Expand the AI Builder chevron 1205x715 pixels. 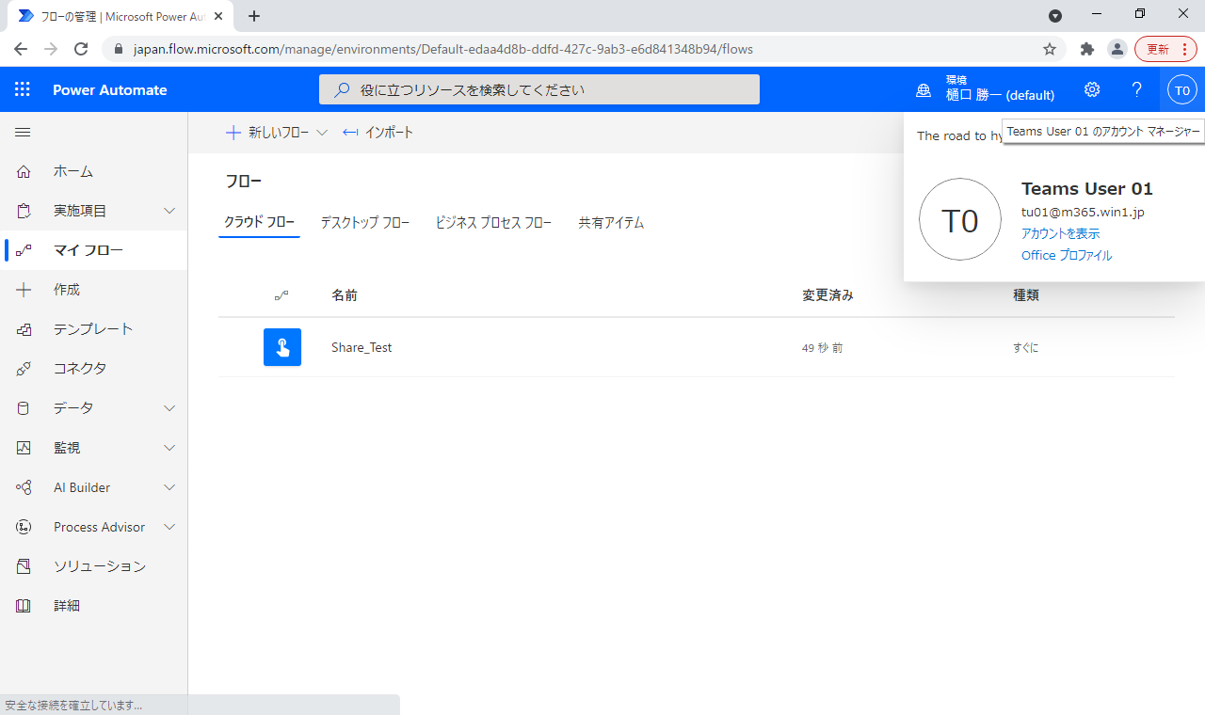(x=169, y=487)
